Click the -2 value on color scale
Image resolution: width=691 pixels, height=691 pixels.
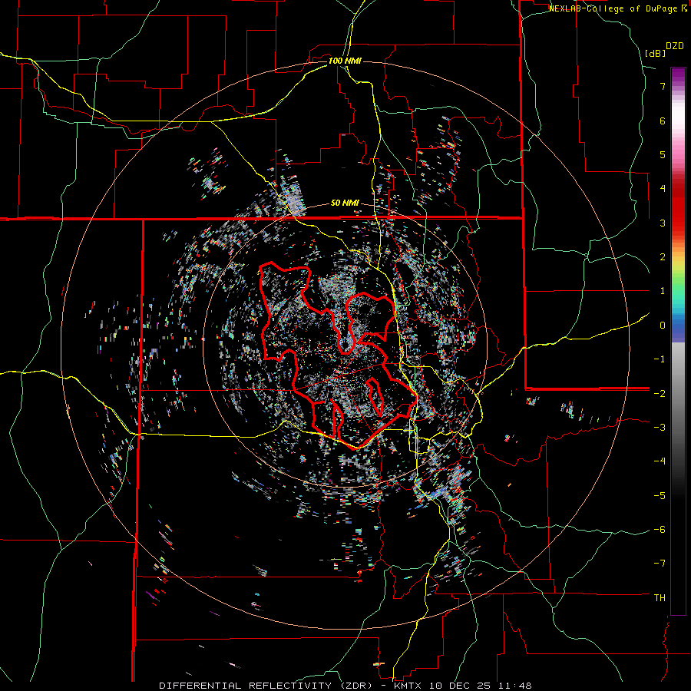coord(660,393)
